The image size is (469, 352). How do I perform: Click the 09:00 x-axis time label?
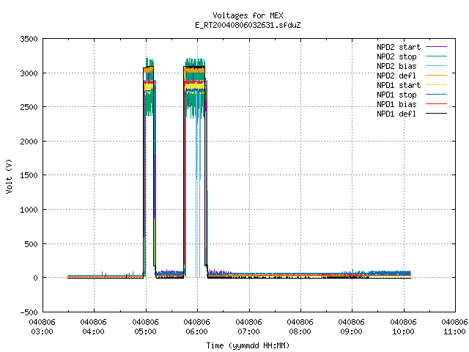(352, 331)
